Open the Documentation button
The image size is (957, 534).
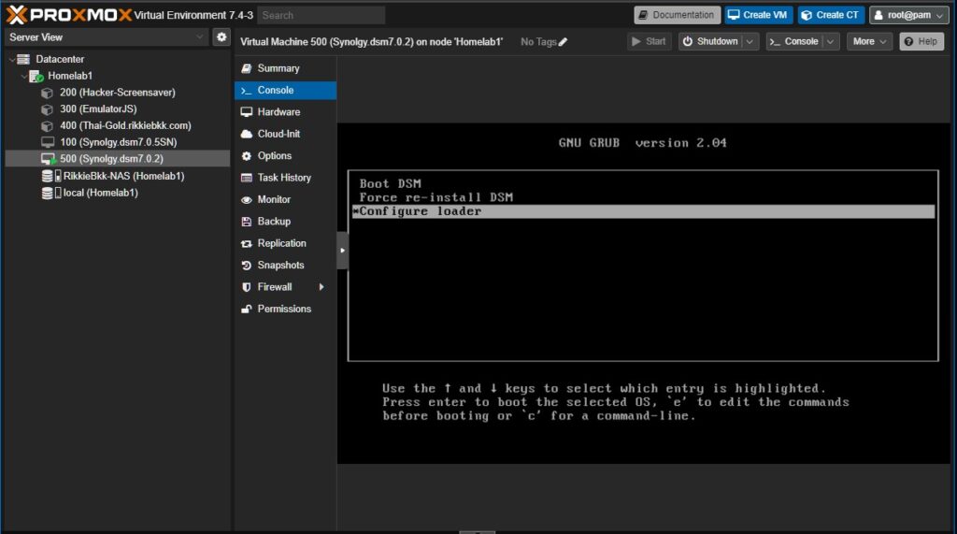point(677,15)
